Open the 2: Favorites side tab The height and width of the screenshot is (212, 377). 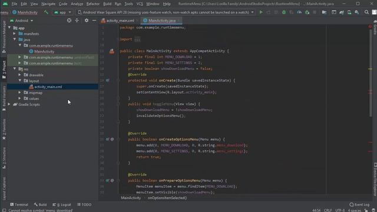(x=4, y=130)
